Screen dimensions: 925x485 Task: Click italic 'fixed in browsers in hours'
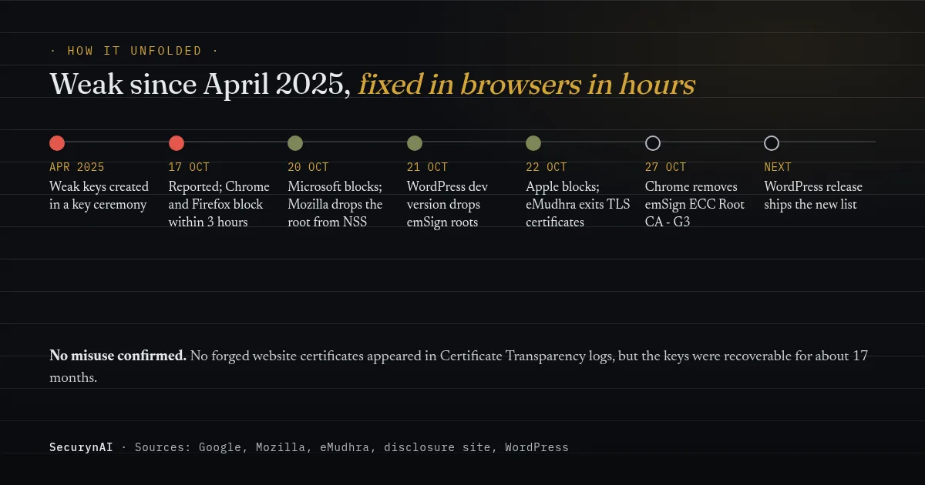(526, 85)
